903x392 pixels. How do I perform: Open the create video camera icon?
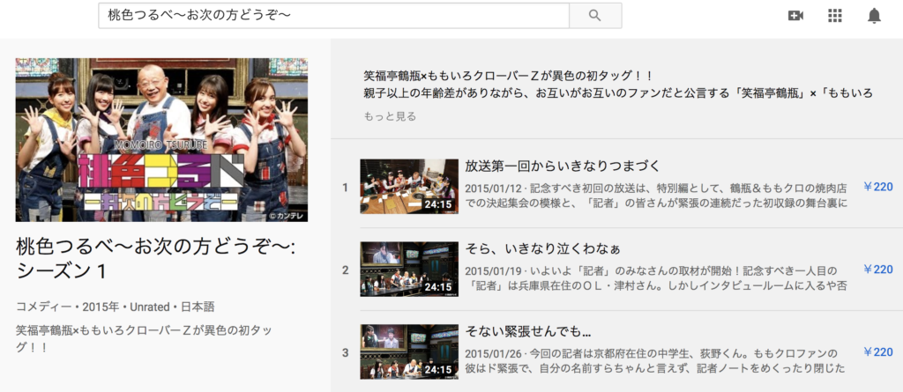(795, 16)
